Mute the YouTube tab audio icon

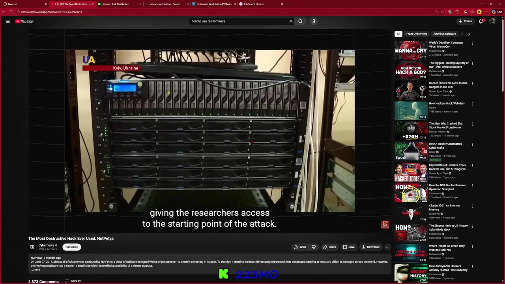pyautogui.click(x=57, y=4)
